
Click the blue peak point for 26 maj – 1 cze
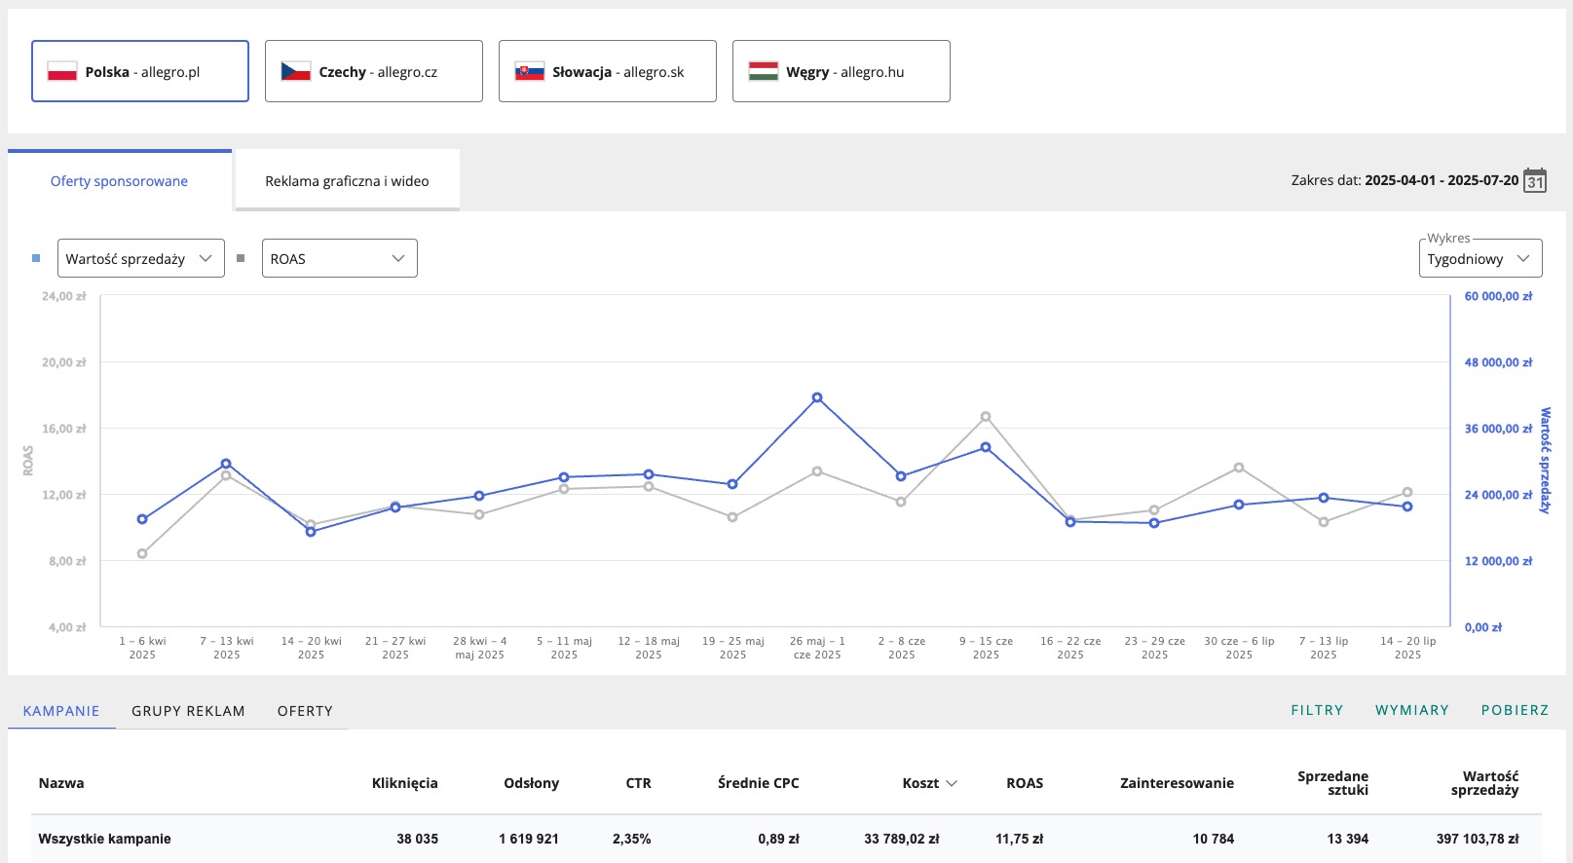pos(817,397)
